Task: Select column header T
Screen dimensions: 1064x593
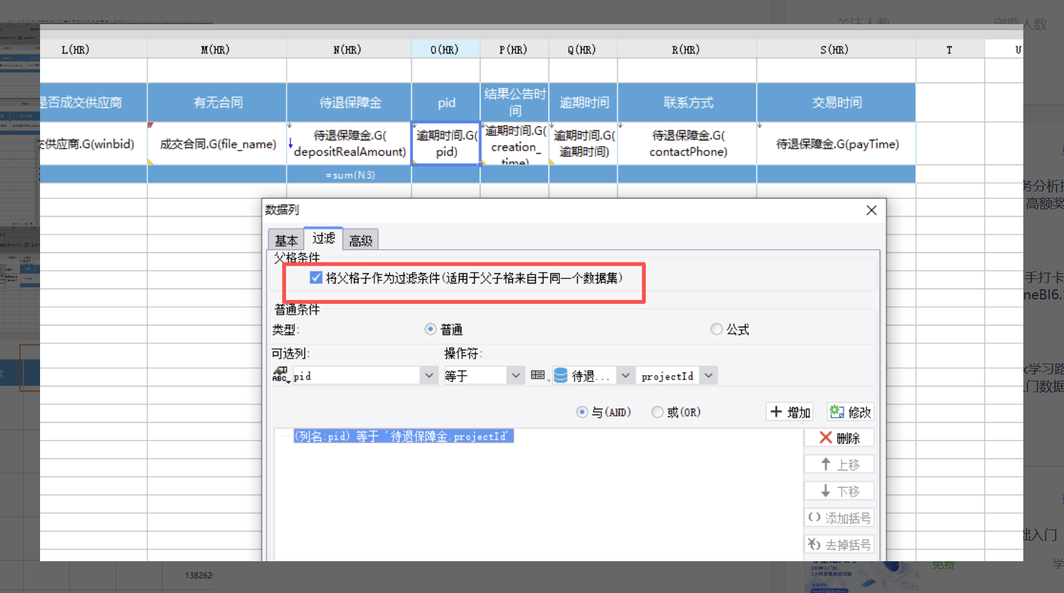Action: click(950, 50)
